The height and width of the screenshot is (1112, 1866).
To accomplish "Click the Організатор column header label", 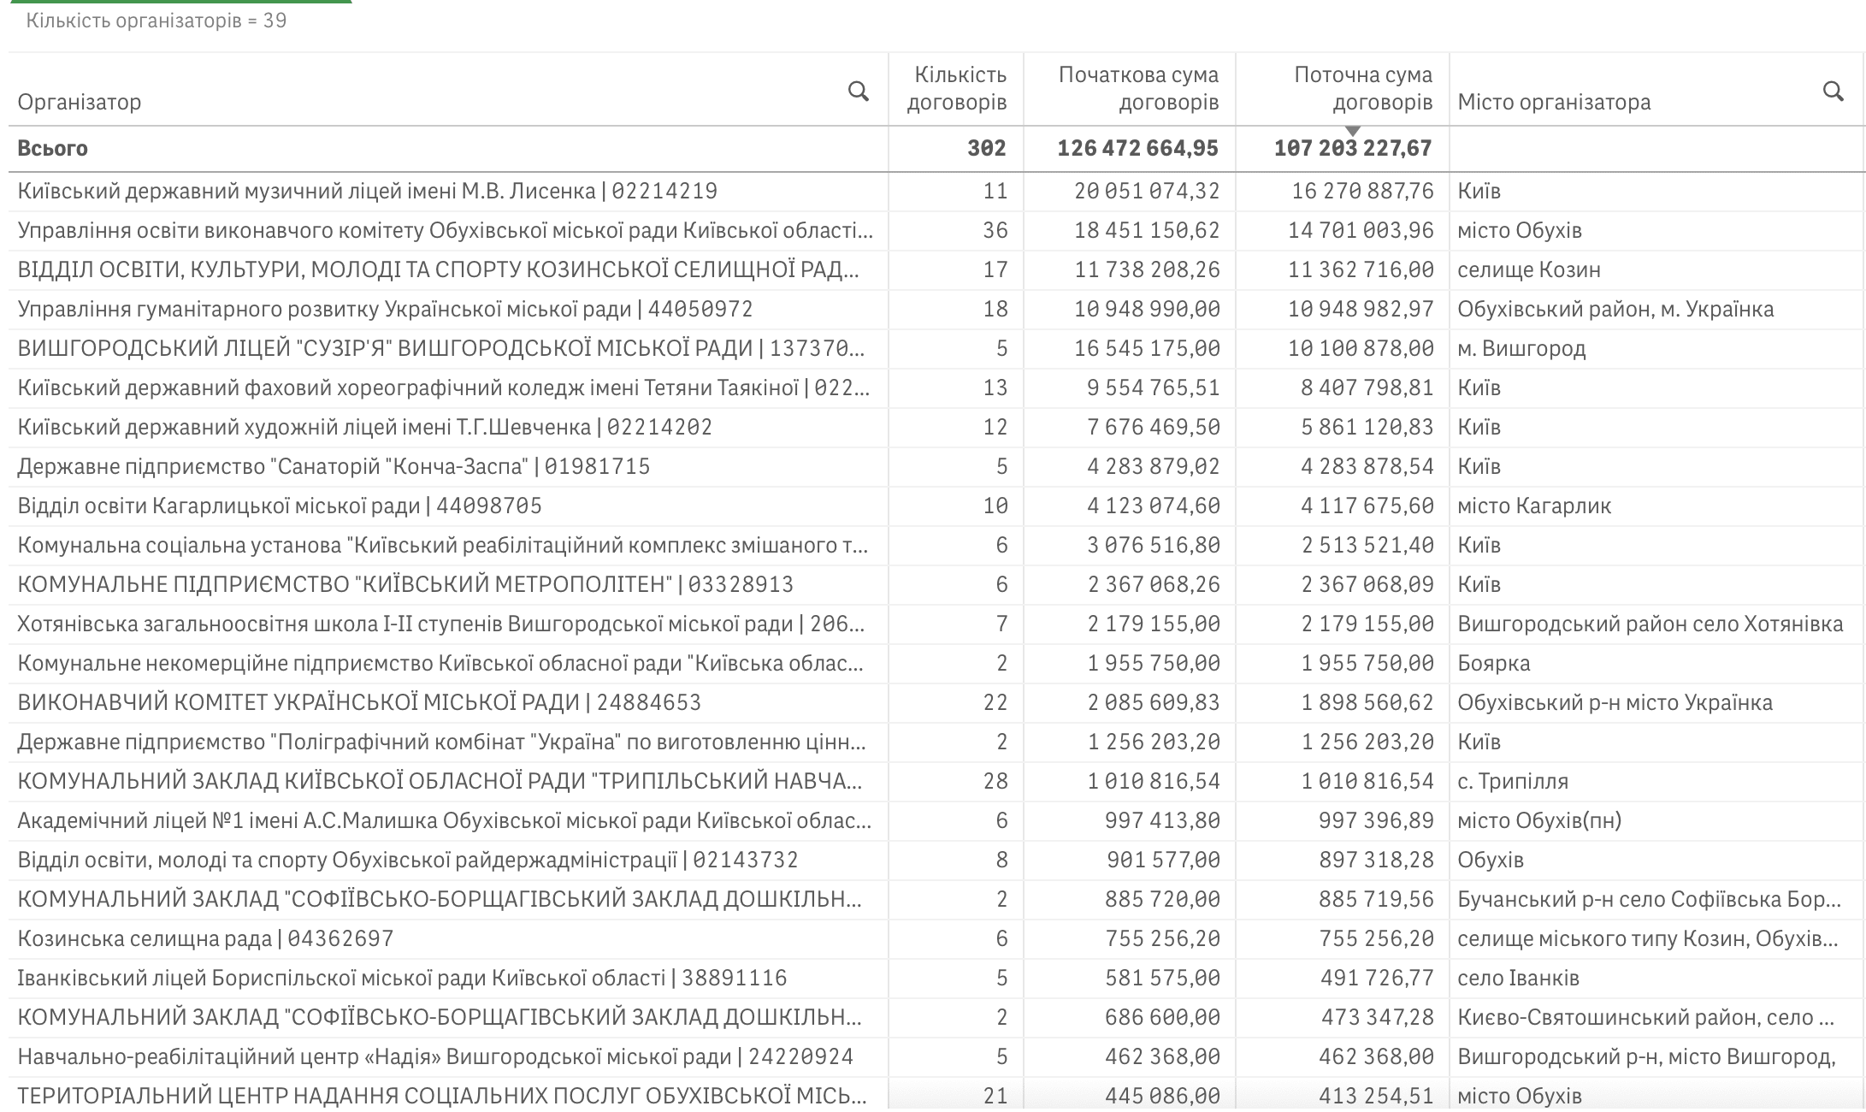I will tap(80, 103).
